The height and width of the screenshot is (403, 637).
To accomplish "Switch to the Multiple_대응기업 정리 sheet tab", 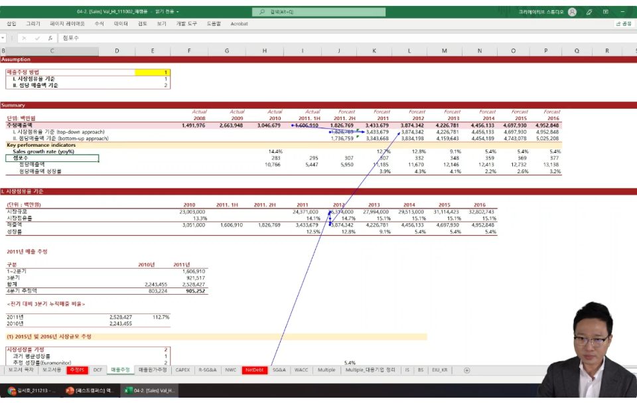I will (x=370, y=370).
